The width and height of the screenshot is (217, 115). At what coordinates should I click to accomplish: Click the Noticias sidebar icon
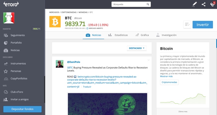click(x=6, y=50)
